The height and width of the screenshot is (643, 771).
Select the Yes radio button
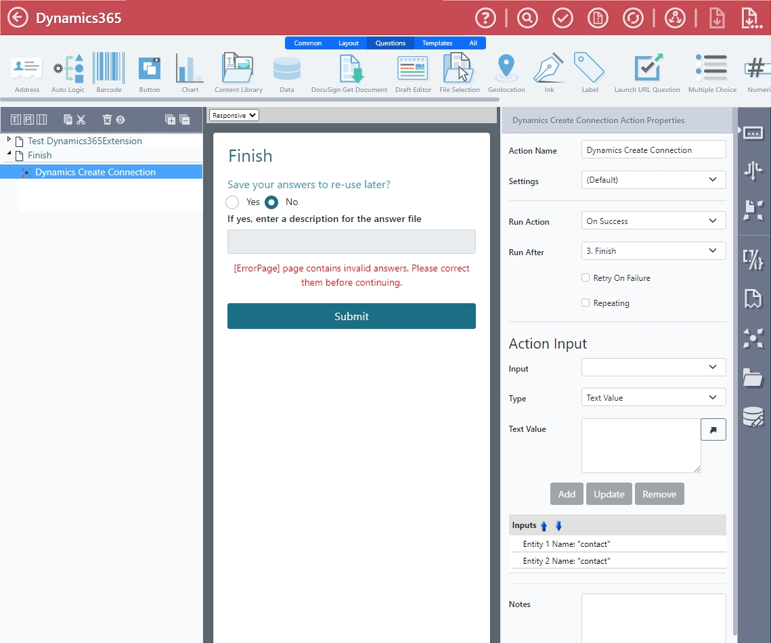232,202
